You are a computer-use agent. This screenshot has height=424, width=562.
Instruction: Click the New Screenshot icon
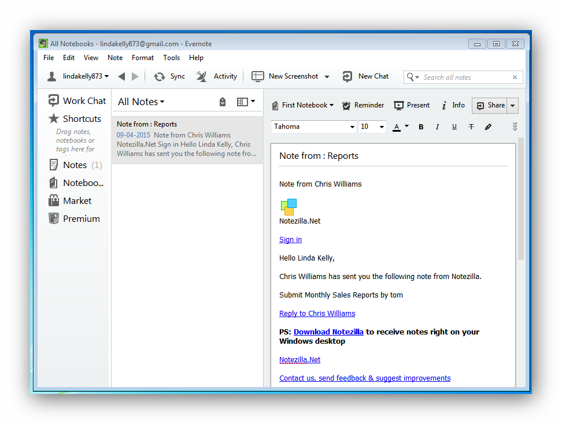(x=257, y=76)
